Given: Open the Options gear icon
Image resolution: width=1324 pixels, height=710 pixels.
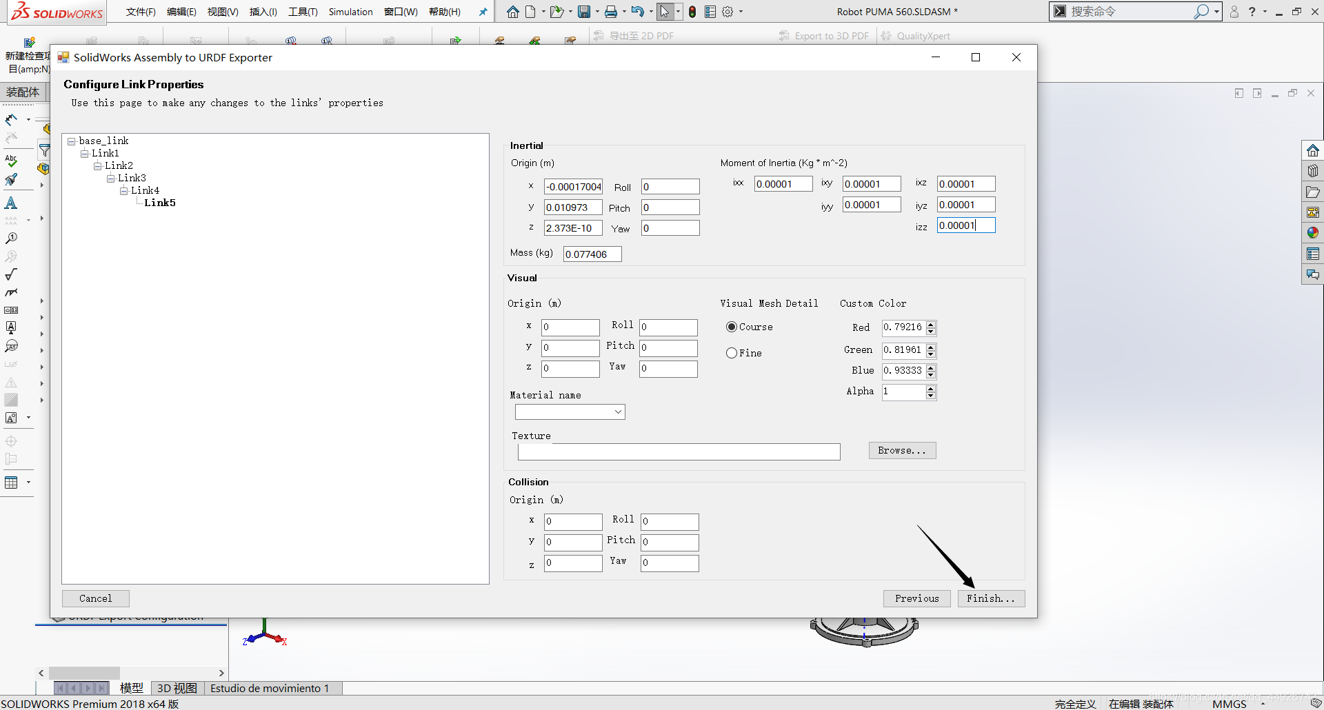Looking at the screenshot, I should click(x=728, y=12).
